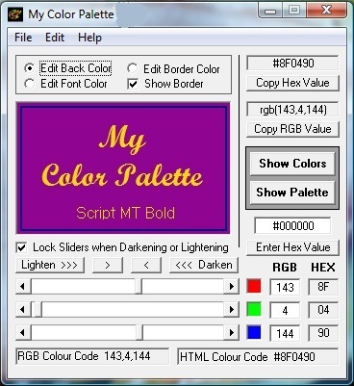Maximize the My Color Palette window
Image resolution: width=354 pixels, height=386 pixels.
click(x=294, y=11)
